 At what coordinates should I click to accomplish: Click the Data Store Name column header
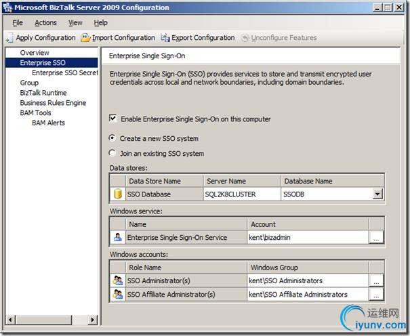click(164, 181)
